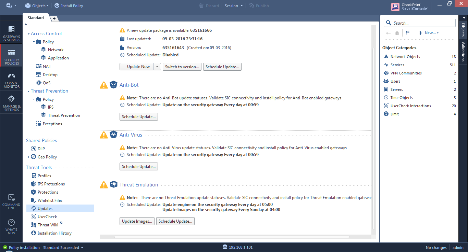
Task: Click the Anti-Bot shield icon
Action: pos(113,85)
